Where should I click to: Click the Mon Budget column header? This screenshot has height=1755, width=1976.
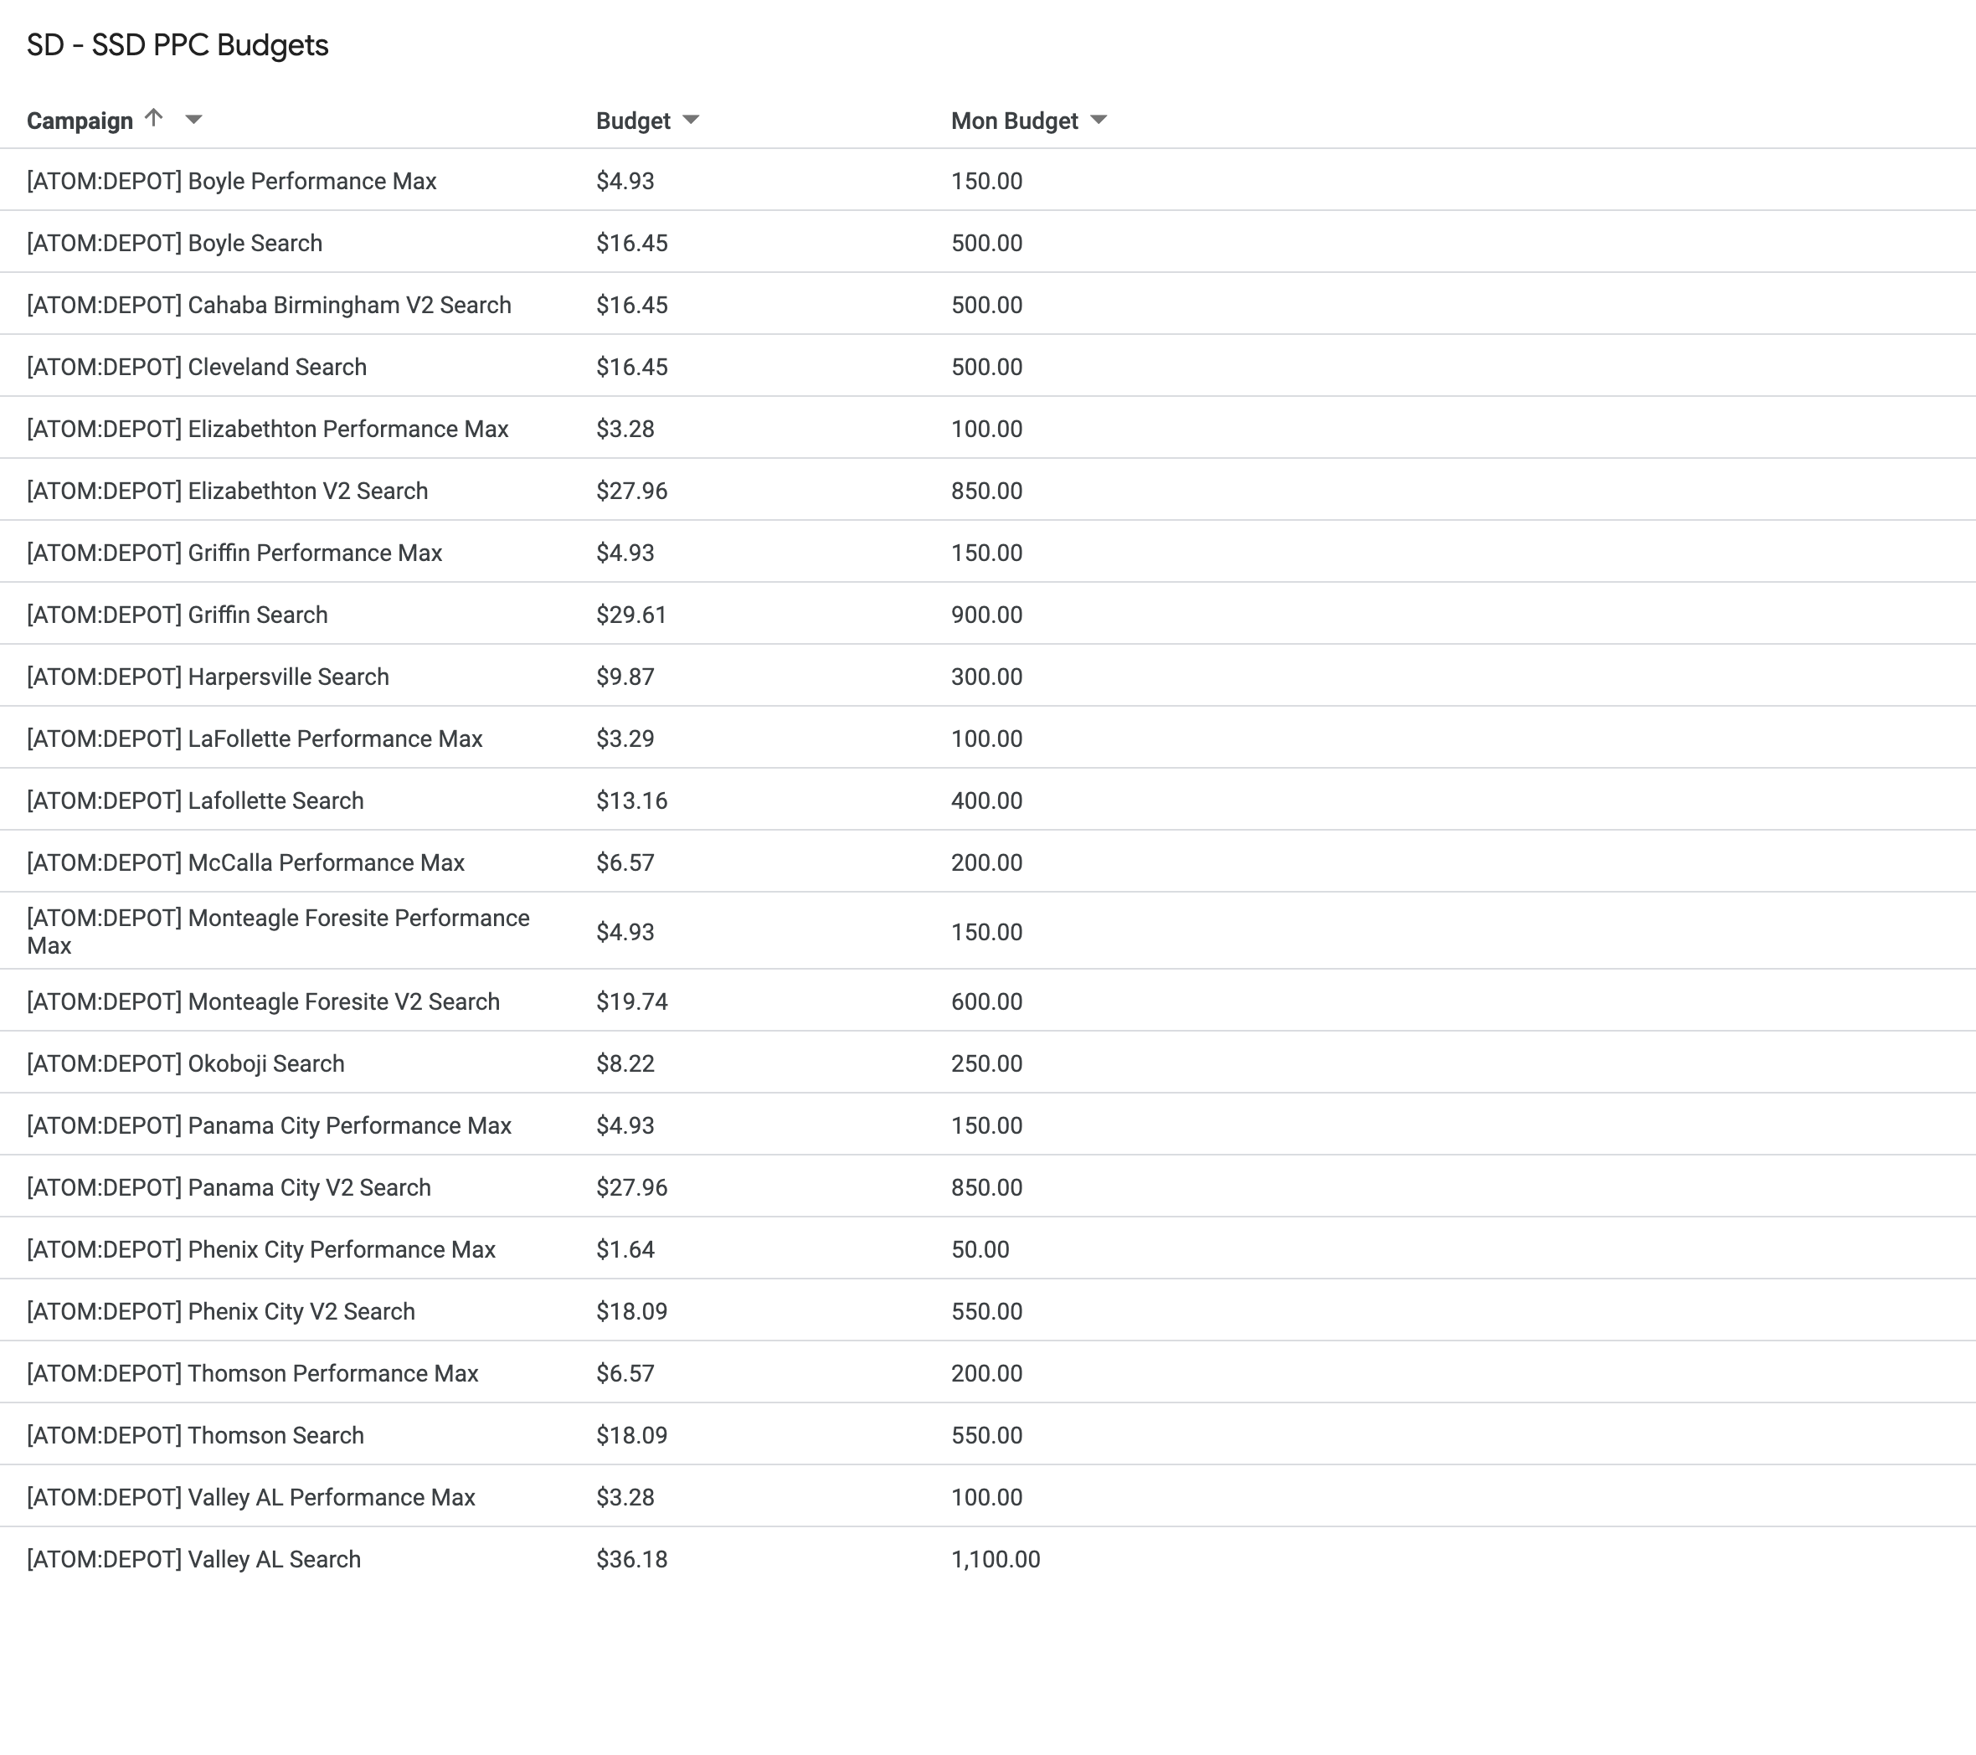coord(1012,120)
